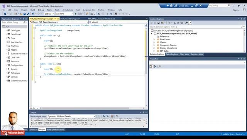Click Navigate Backward icon in toolbar
Viewport: 247px width, 139px height.
tap(5, 14)
